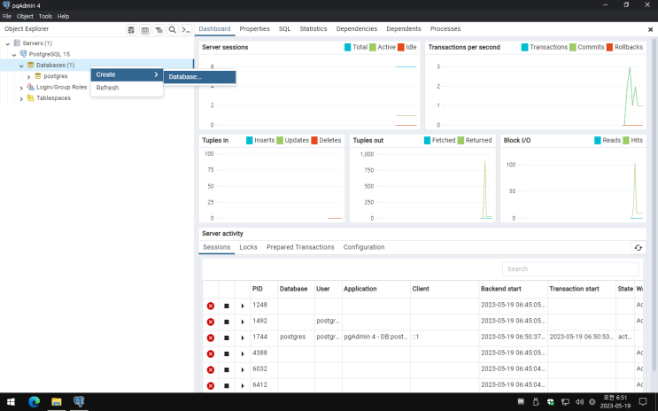Click the View Data grid icon
This screenshot has height=411, width=658.
coord(145,29)
